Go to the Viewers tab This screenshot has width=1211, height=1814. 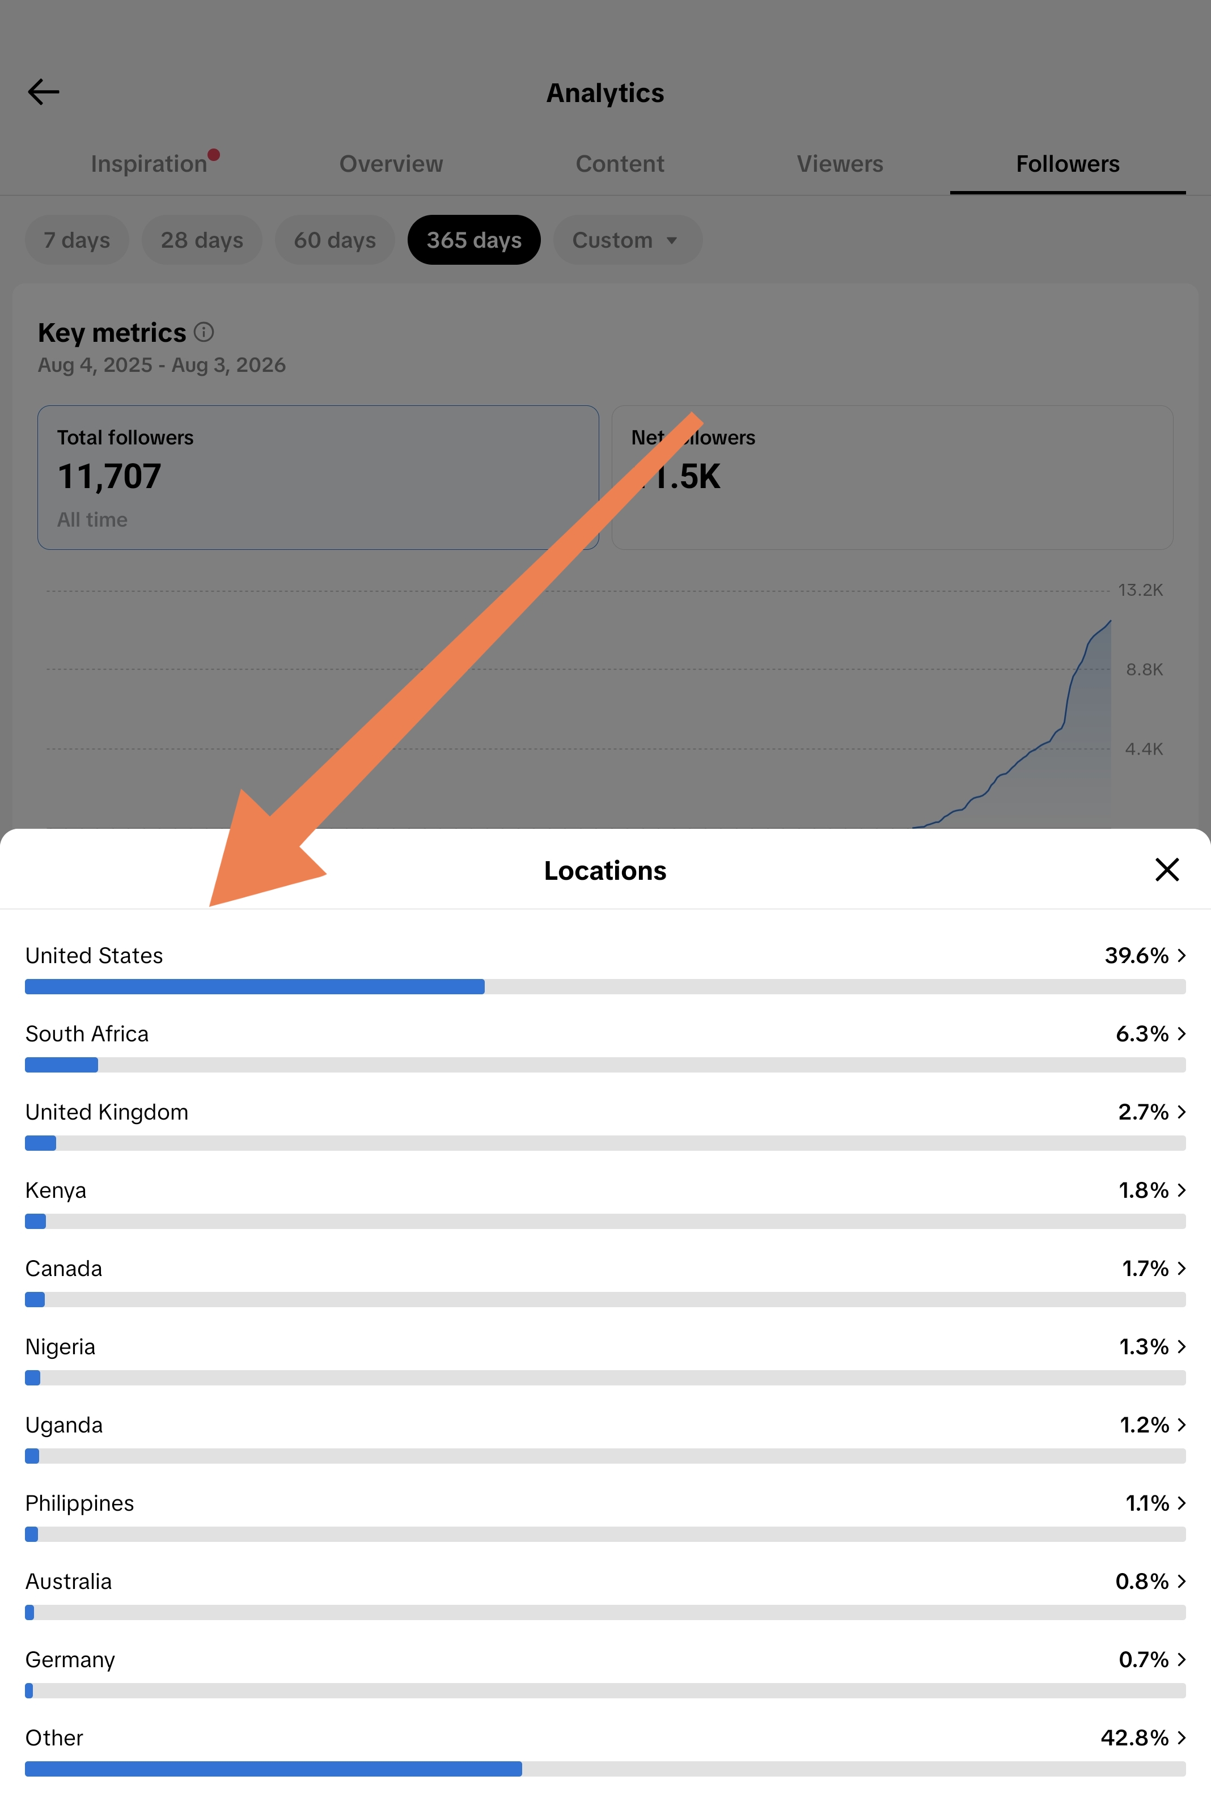click(840, 164)
